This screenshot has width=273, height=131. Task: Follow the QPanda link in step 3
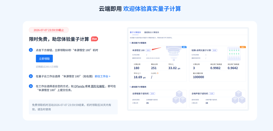[x=79, y=86]
